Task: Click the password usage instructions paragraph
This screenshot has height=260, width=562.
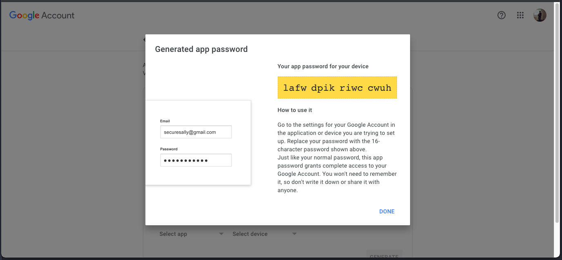Action: 337,157
